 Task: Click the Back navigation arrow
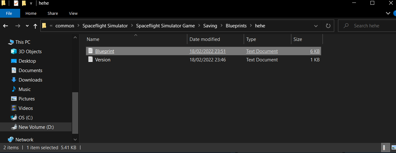(x=5, y=26)
